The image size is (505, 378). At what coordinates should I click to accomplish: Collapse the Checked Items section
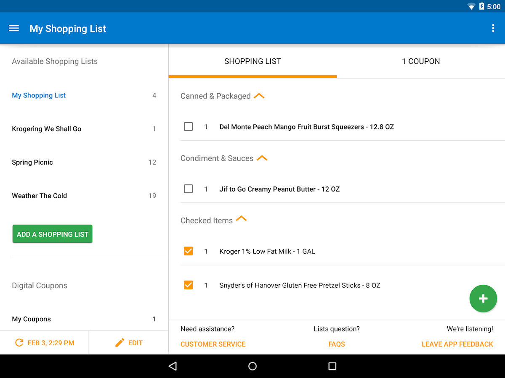[x=241, y=218]
